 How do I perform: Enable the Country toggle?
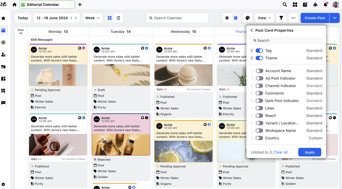[x=259, y=138]
